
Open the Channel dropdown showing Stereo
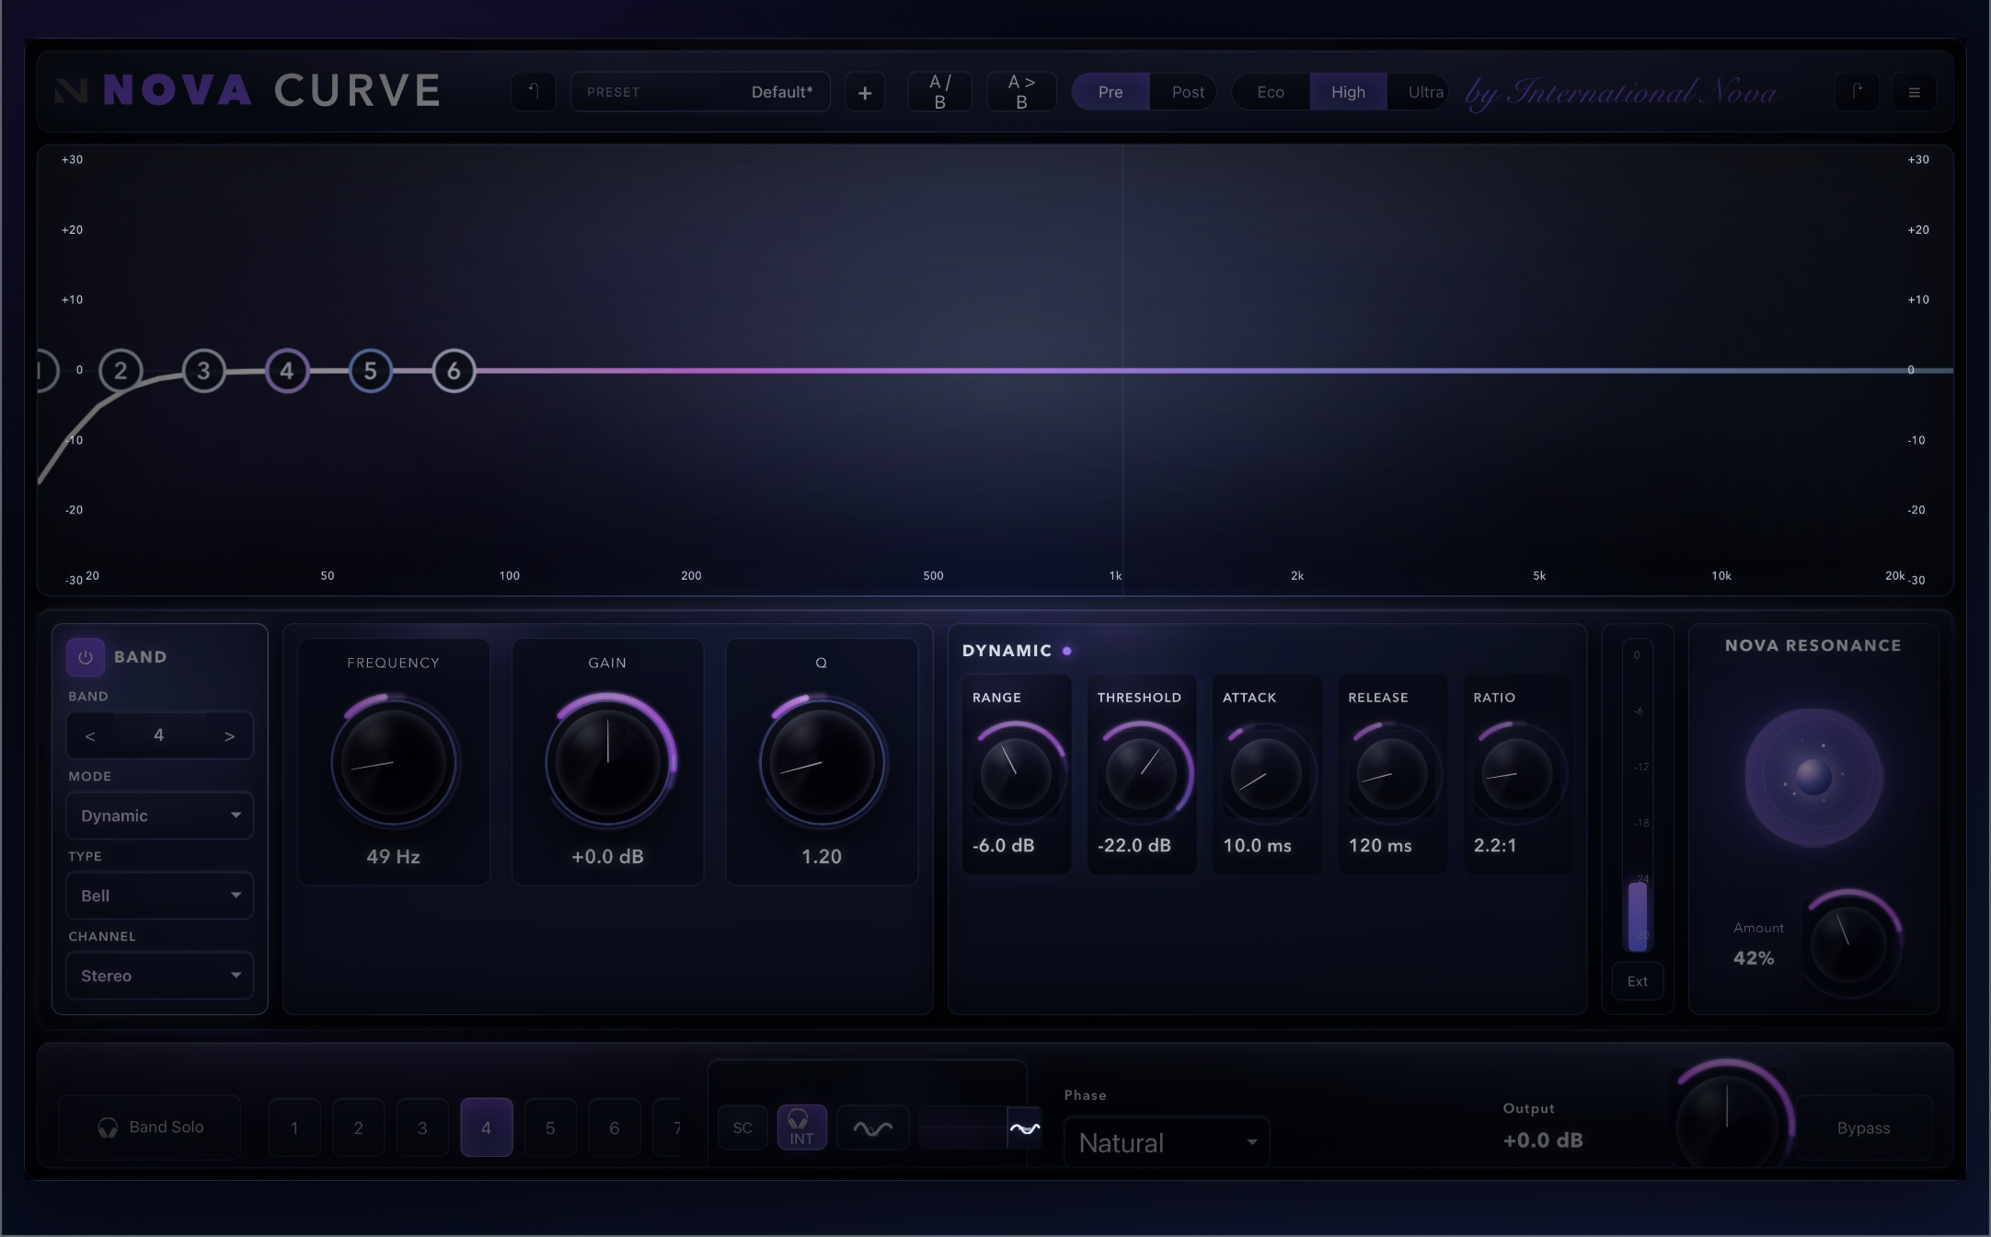160,976
